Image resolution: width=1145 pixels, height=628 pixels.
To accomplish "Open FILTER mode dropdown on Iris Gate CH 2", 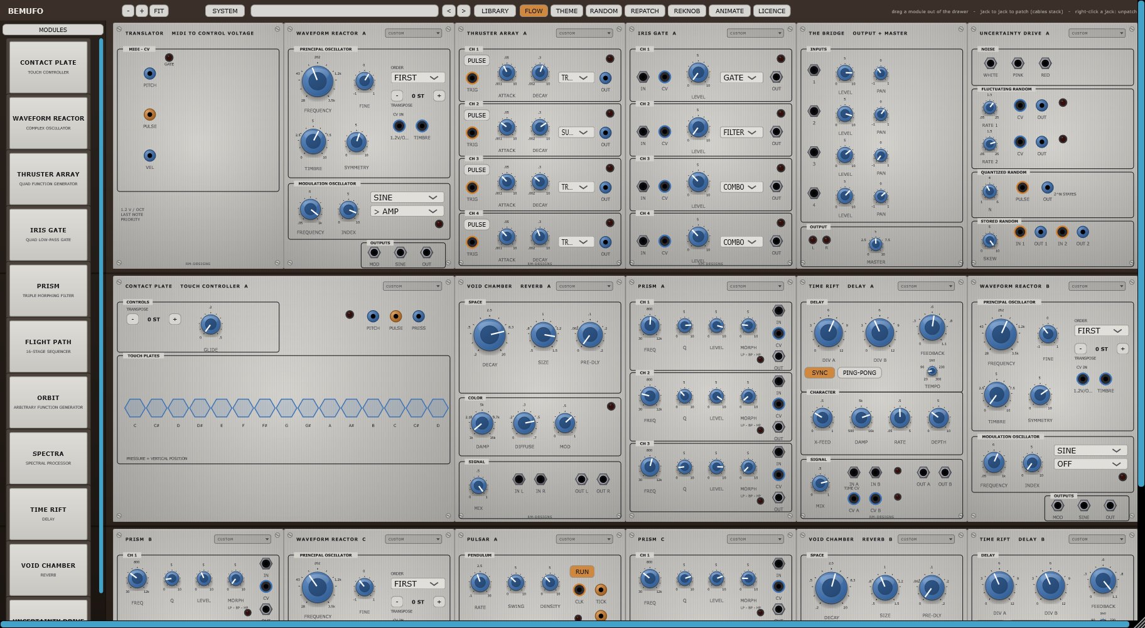I will click(x=741, y=132).
